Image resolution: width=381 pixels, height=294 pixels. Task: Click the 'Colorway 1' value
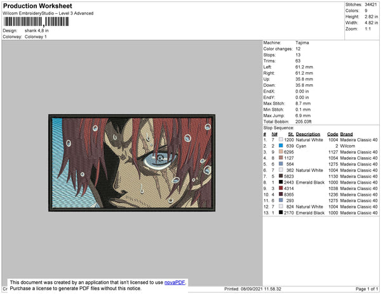tap(36, 37)
